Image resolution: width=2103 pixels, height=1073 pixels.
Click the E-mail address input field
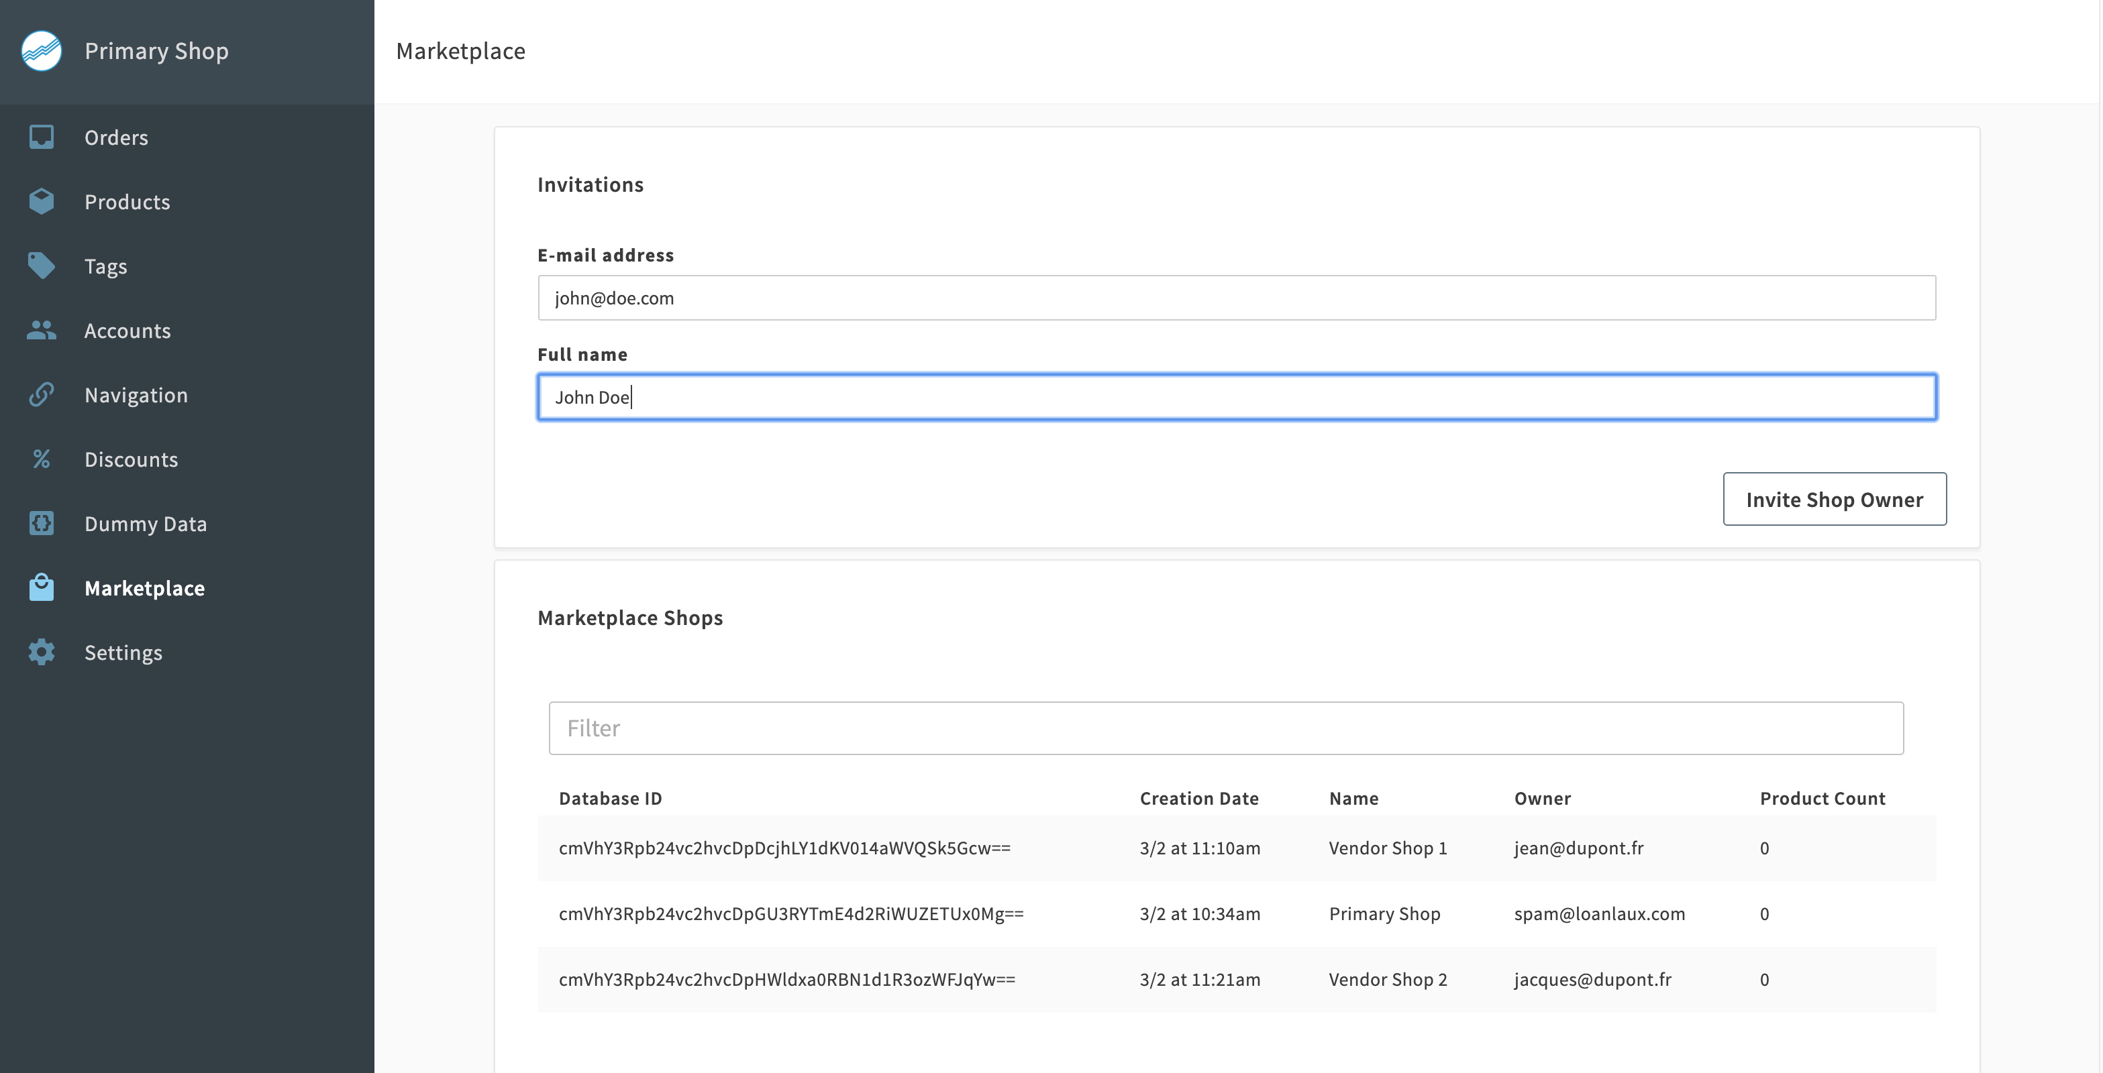pos(1236,298)
